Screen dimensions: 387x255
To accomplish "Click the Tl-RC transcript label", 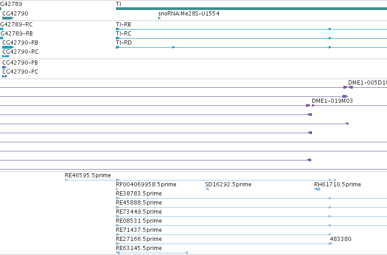I will pos(123,34).
